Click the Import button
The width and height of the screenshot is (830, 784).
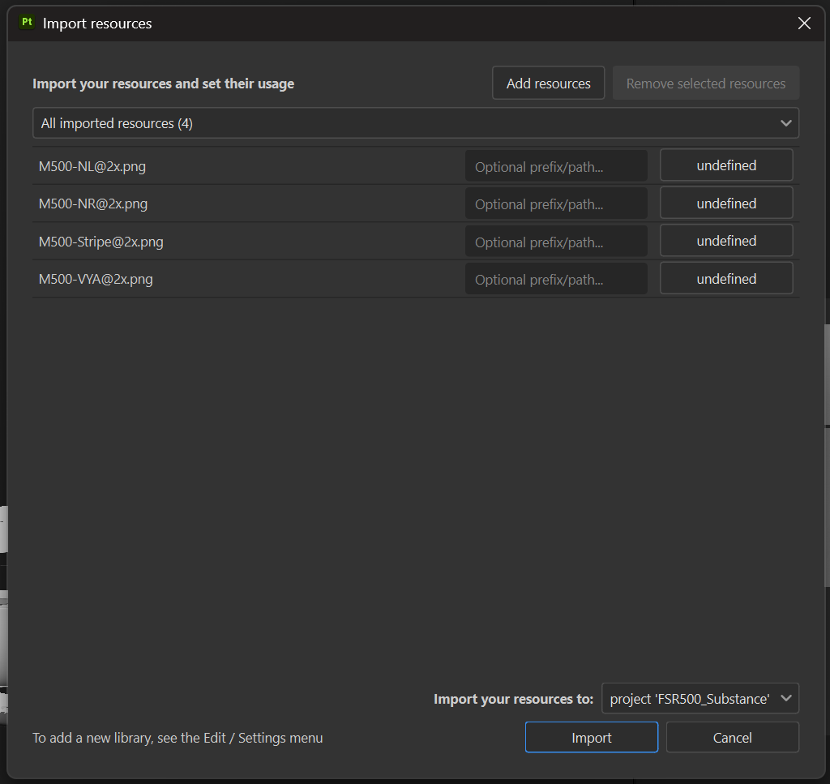[x=591, y=738]
